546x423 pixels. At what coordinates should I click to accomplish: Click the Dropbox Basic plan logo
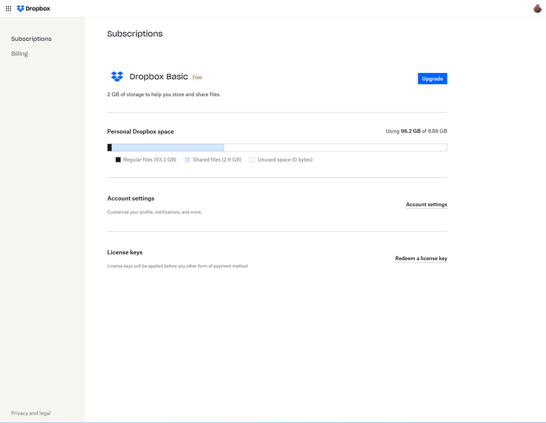coord(117,76)
